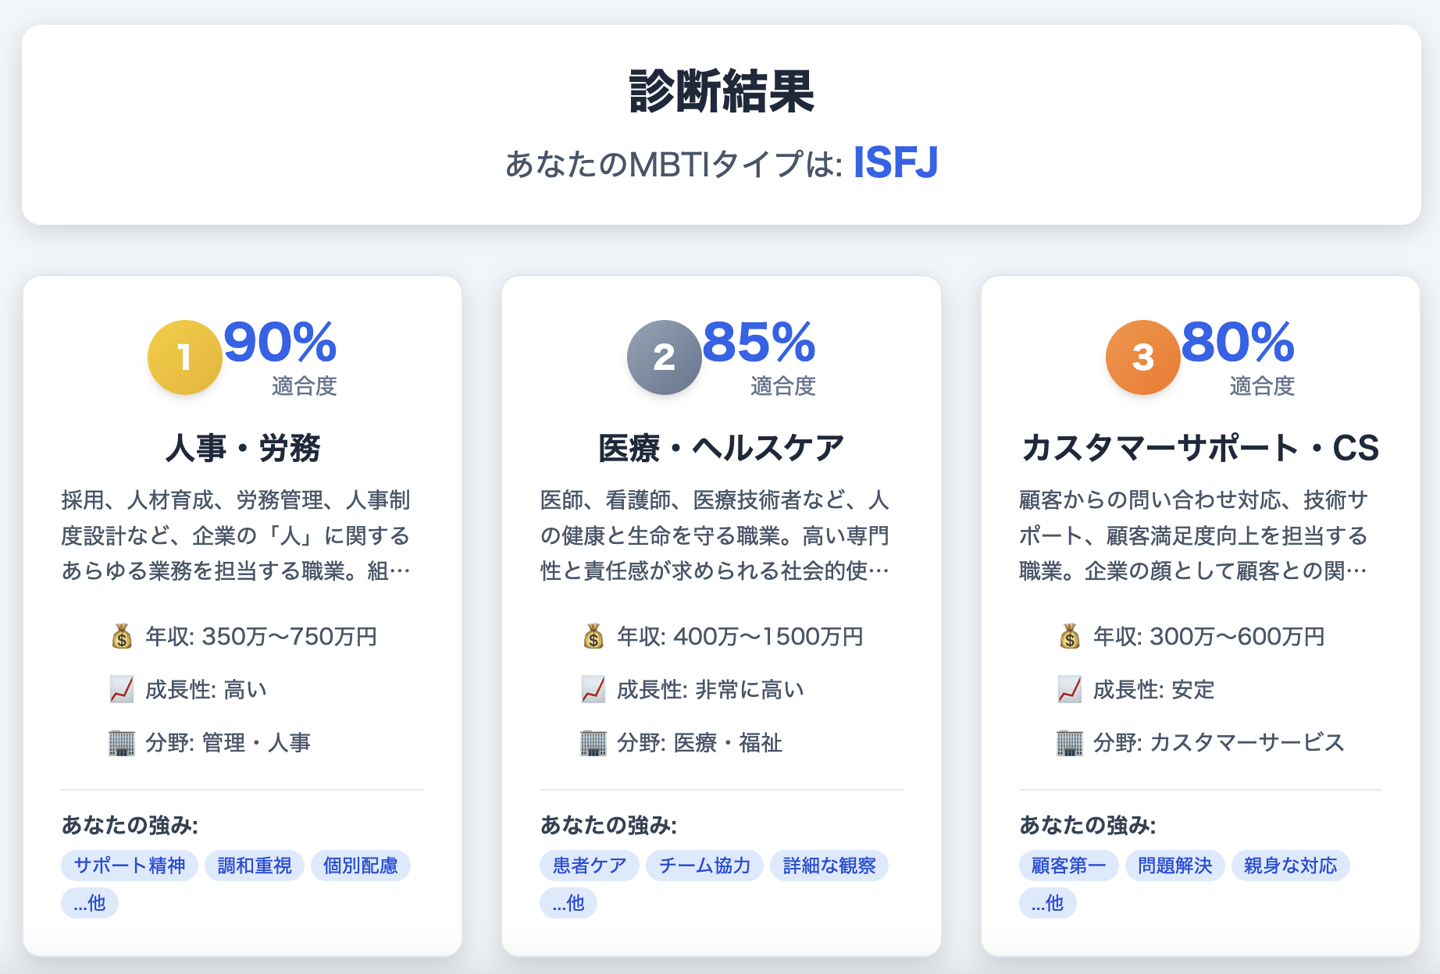This screenshot has width=1440, height=974.
Task: Click the 患者ケア strength tag
Action: [590, 866]
